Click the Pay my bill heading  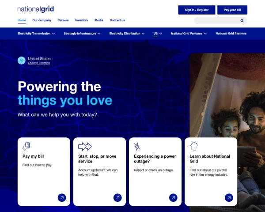(33, 156)
